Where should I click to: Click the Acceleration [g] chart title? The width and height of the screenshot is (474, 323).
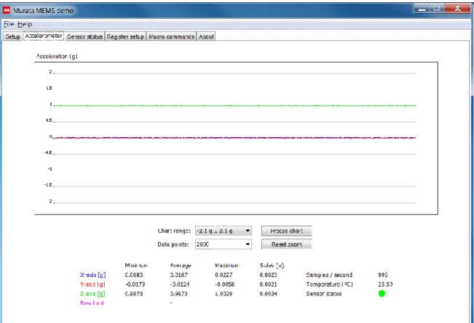pos(57,56)
